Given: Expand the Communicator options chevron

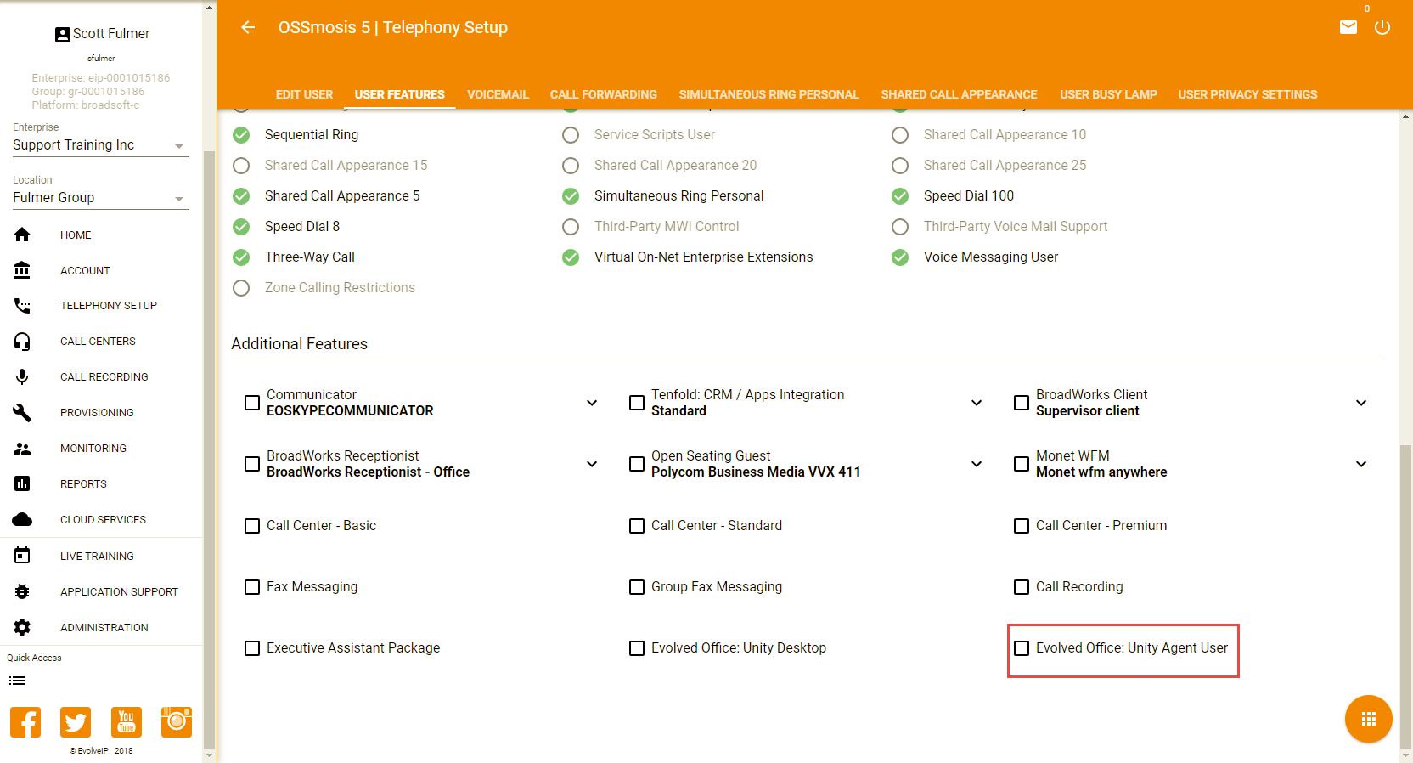Looking at the screenshot, I should [592, 403].
